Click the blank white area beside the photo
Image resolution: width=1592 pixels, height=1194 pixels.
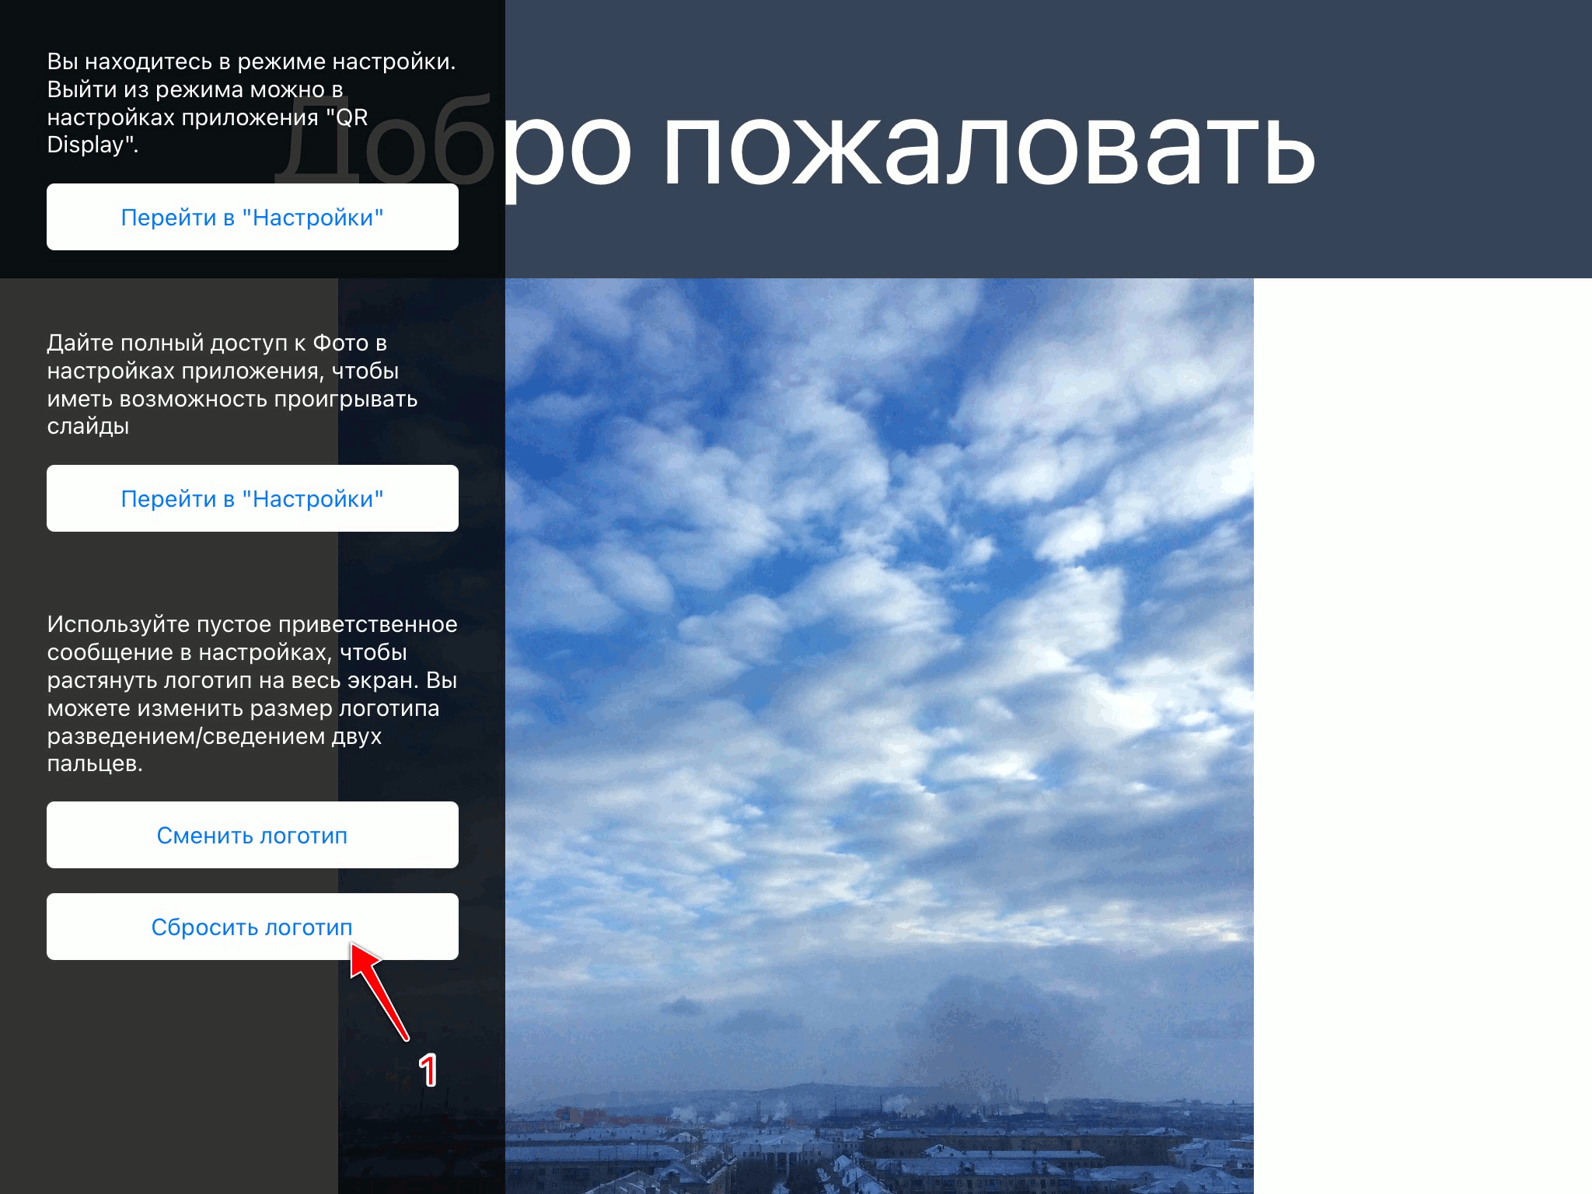point(1423,735)
